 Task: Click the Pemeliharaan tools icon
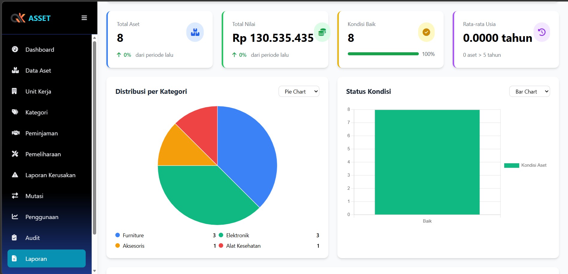(15, 154)
